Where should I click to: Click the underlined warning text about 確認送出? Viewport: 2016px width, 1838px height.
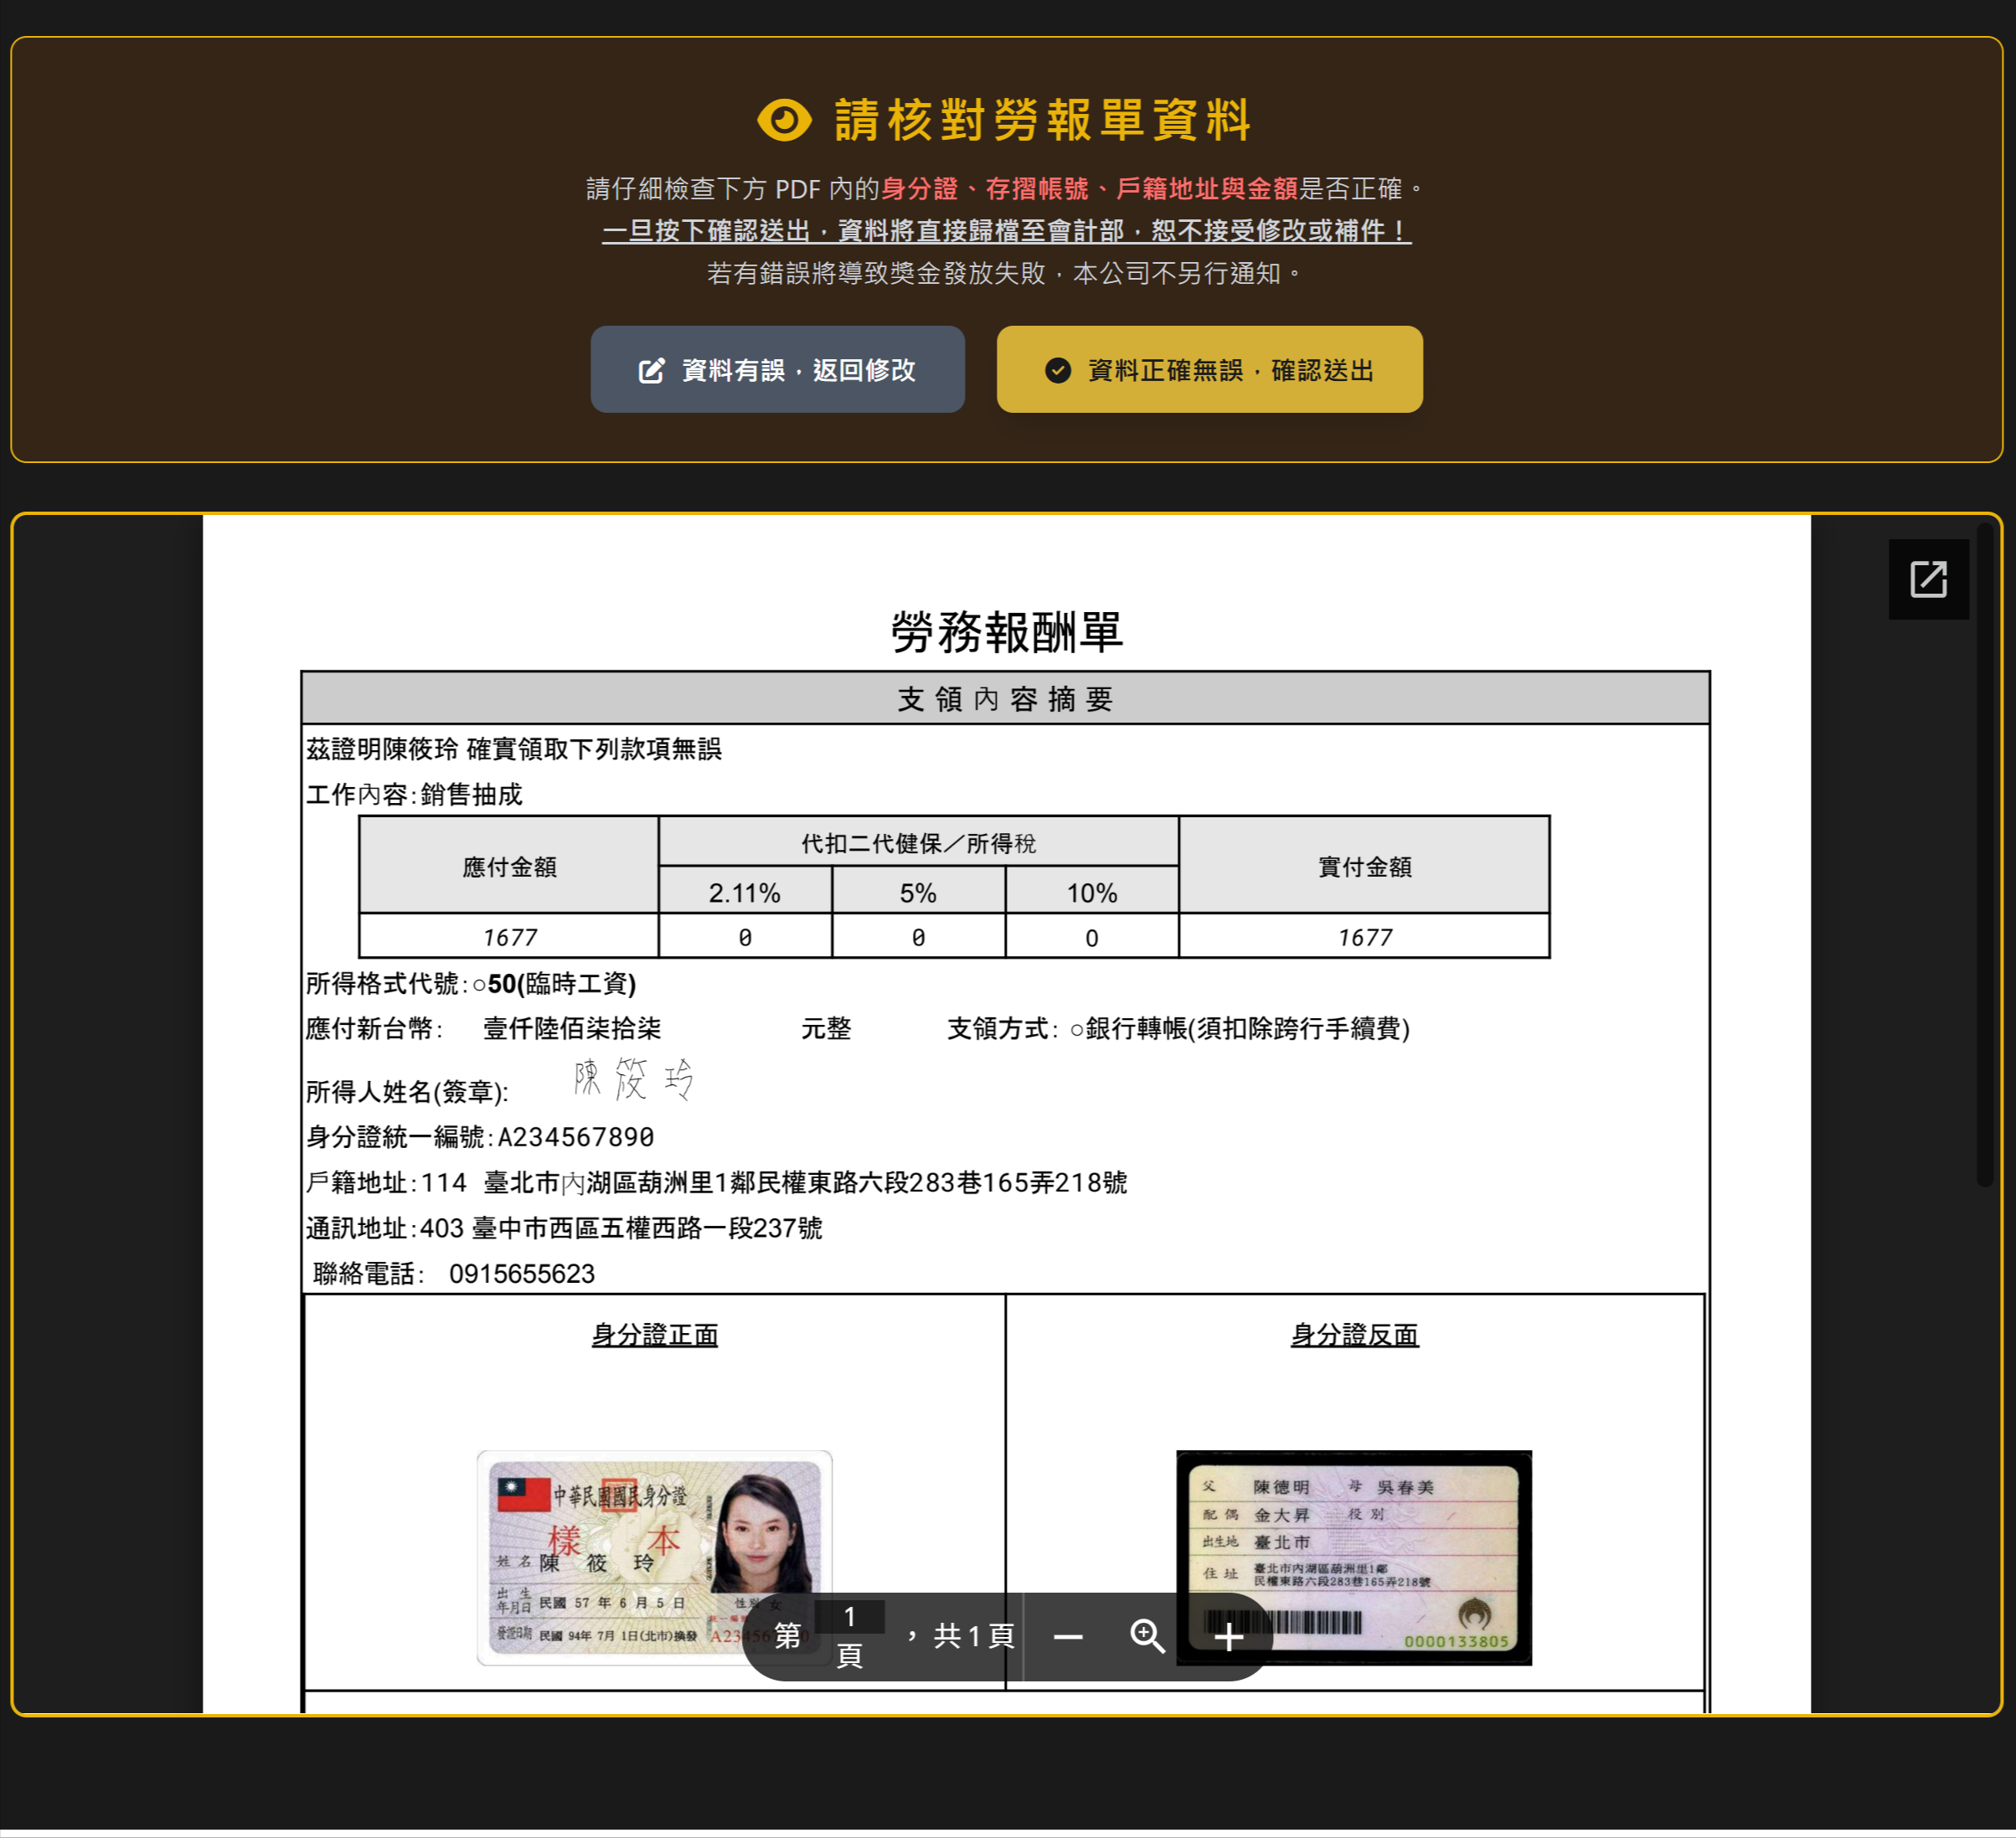[x=1007, y=233]
